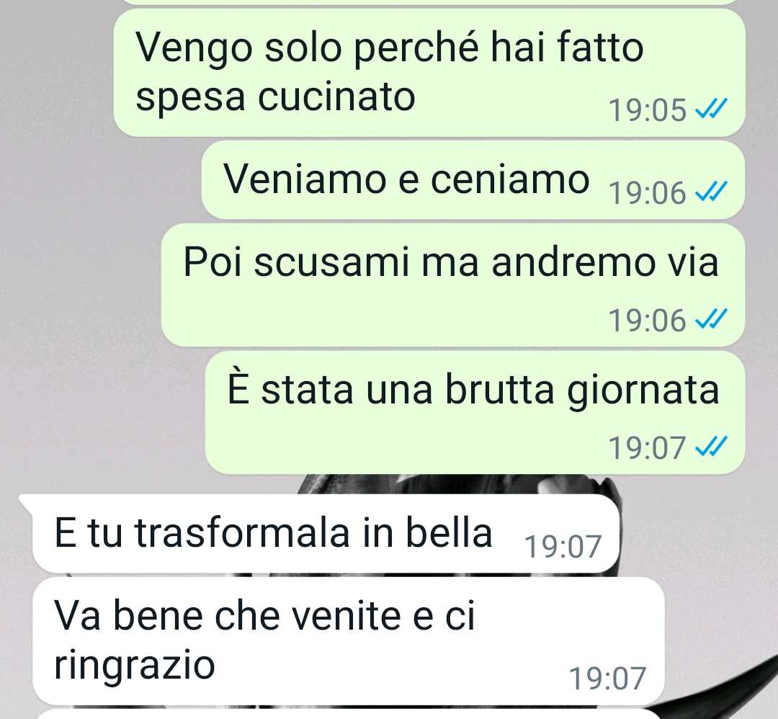Tap the blue read ticks on the 19:05 message
778x719 pixels.
[711, 109]
